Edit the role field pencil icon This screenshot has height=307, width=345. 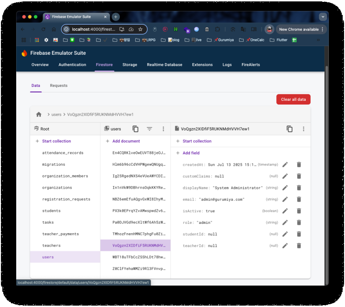pyautogui.click(x=285, y=222)
